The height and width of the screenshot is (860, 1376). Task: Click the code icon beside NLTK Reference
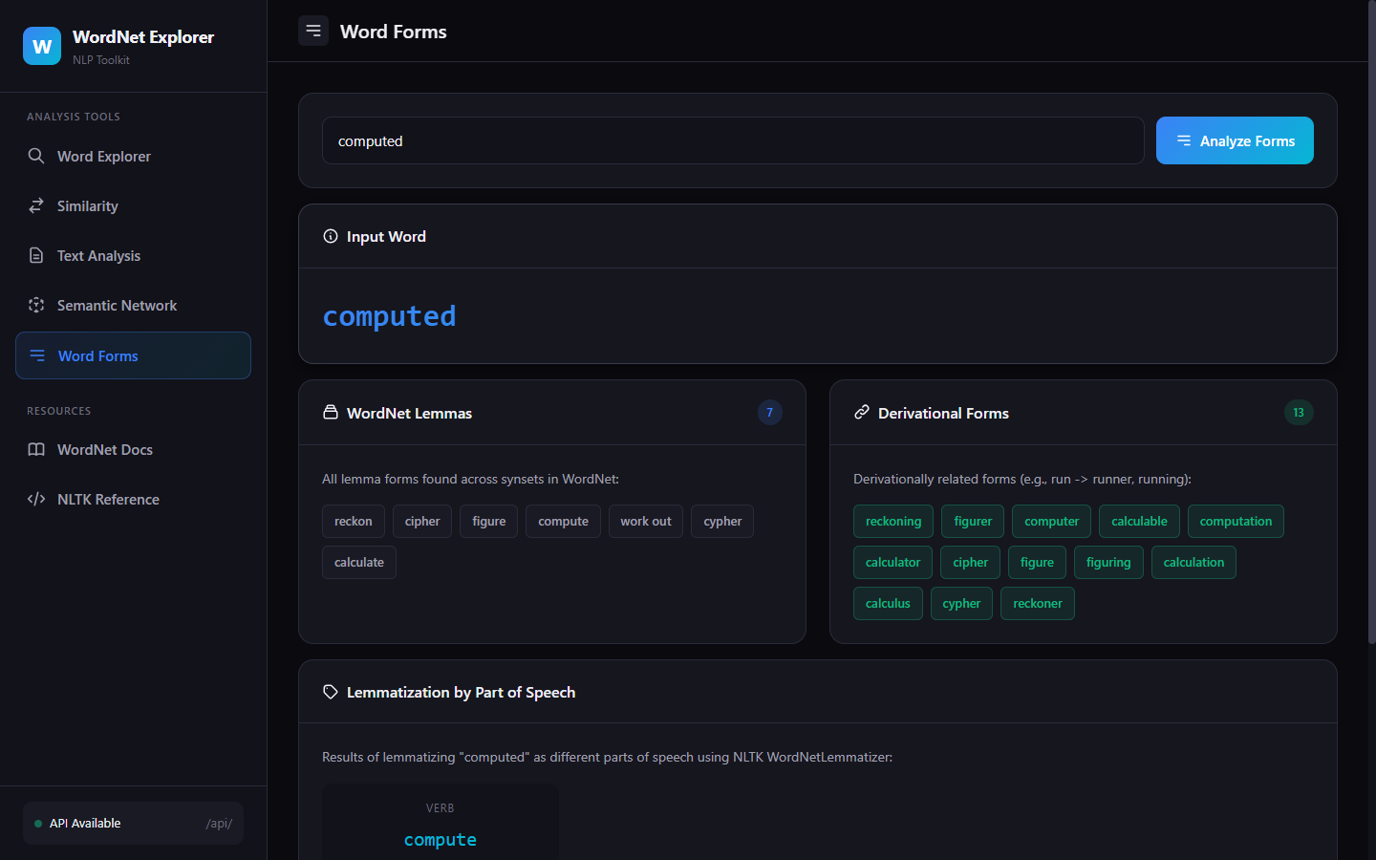click(36, 499)
